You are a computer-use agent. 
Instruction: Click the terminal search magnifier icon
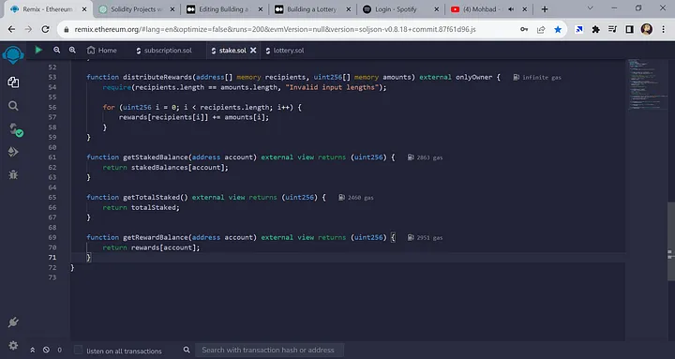coord(187,350)
